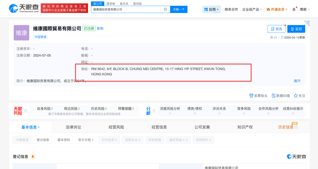
Task: Open 数据纠错 data correction
Action: point(274,96)
